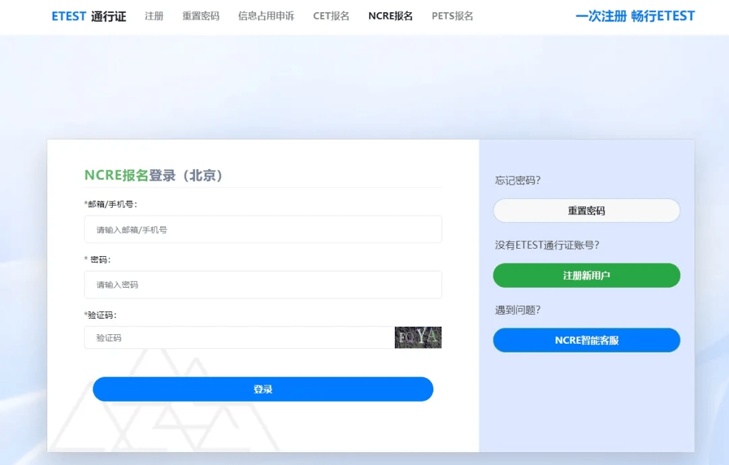Open 重置密码 in the navigation bar
This screenshot has width=729, height=465.
coord(199,16)
